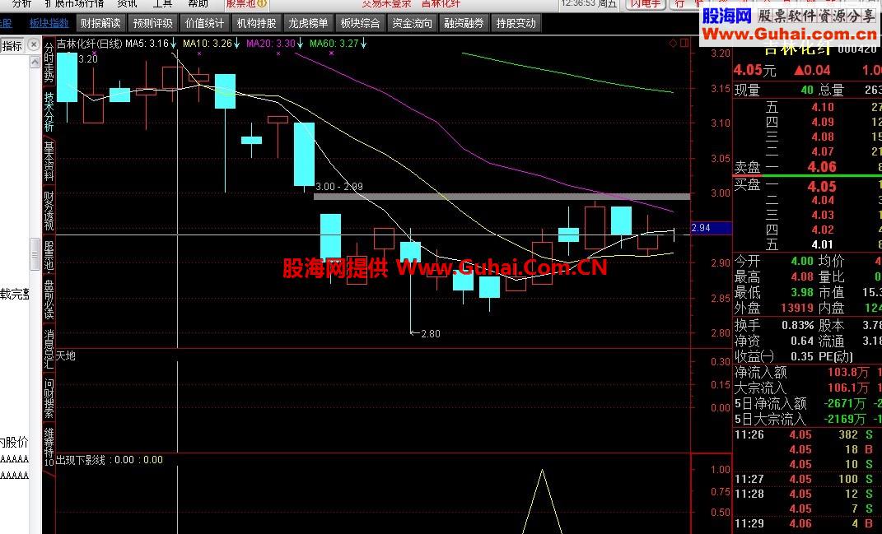
Task: Open the 财报解读 tab
Action: coord(100,23)
